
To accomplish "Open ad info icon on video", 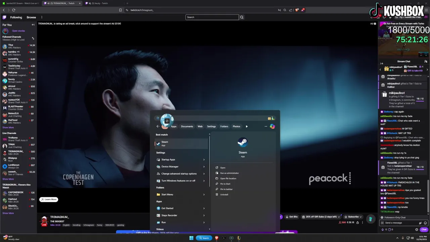I will (x=375, y=24).
